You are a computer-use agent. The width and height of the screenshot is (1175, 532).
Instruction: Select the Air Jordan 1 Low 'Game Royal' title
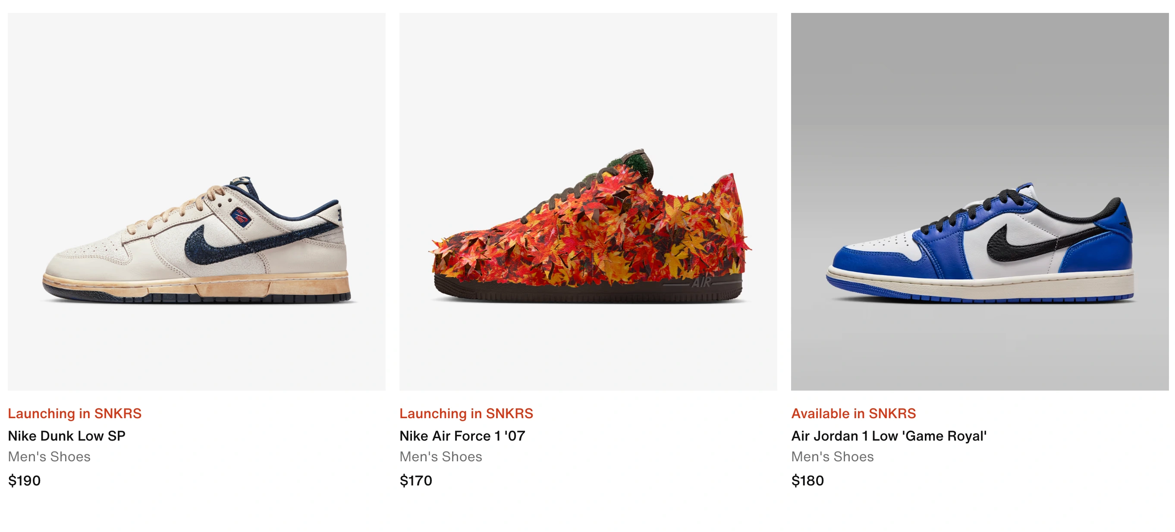pos(881,436)
